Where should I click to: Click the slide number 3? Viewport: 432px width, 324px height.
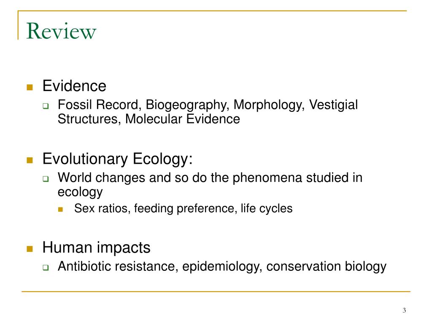point(404,310)
